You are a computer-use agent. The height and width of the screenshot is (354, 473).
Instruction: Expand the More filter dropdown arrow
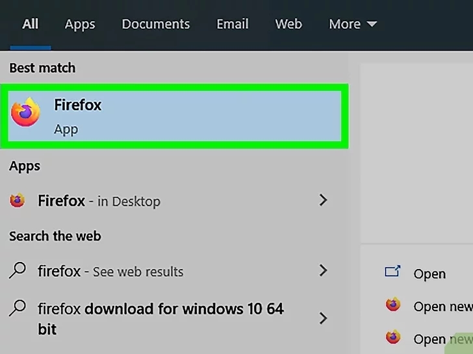tap(372, 24)
